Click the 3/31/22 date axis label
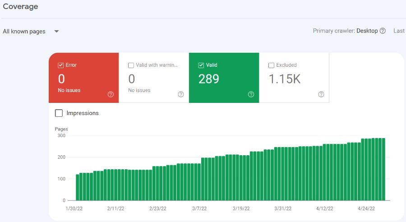The height and width of the screenshot is (222, 406). click(x=283, y=208)
